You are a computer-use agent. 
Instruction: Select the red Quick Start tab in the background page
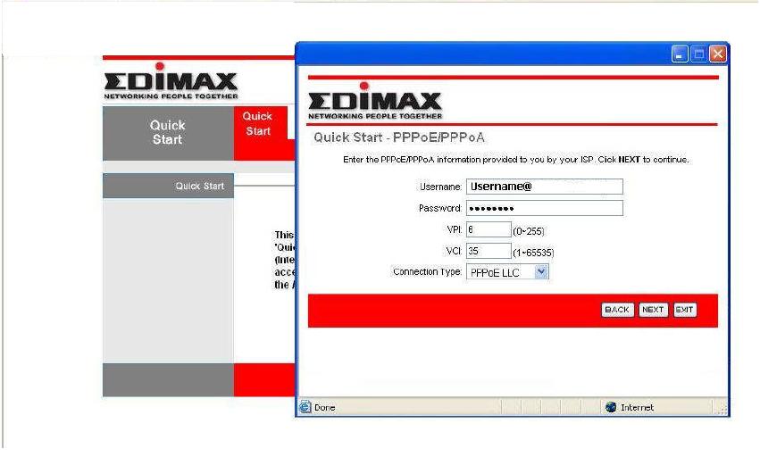(x=260, y=124)
